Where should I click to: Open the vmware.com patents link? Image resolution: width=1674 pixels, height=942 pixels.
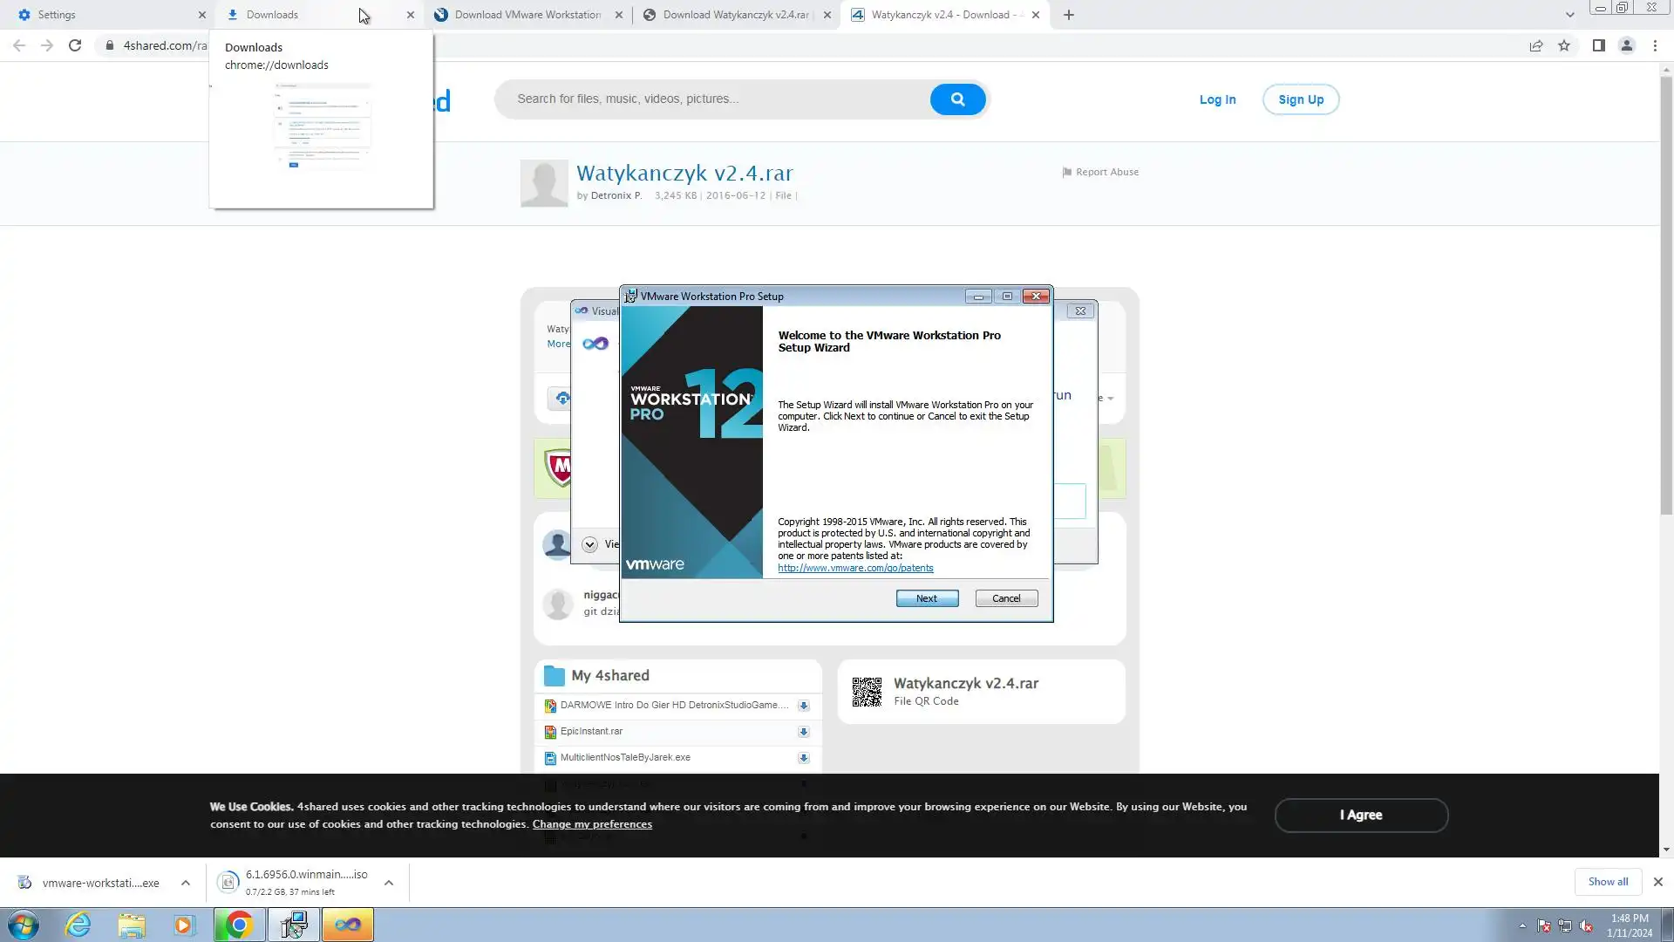pyautogui.click(x=855, y=568)
